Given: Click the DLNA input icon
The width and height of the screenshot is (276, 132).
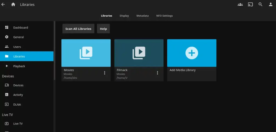Looking at the screenshot, I should tap(7, 104).
